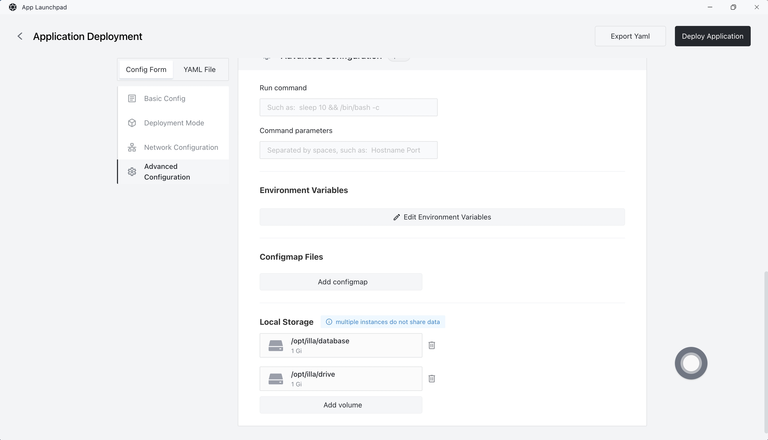
Task: Delete the /opt/illa/database volume
Action: pos(432,345)
